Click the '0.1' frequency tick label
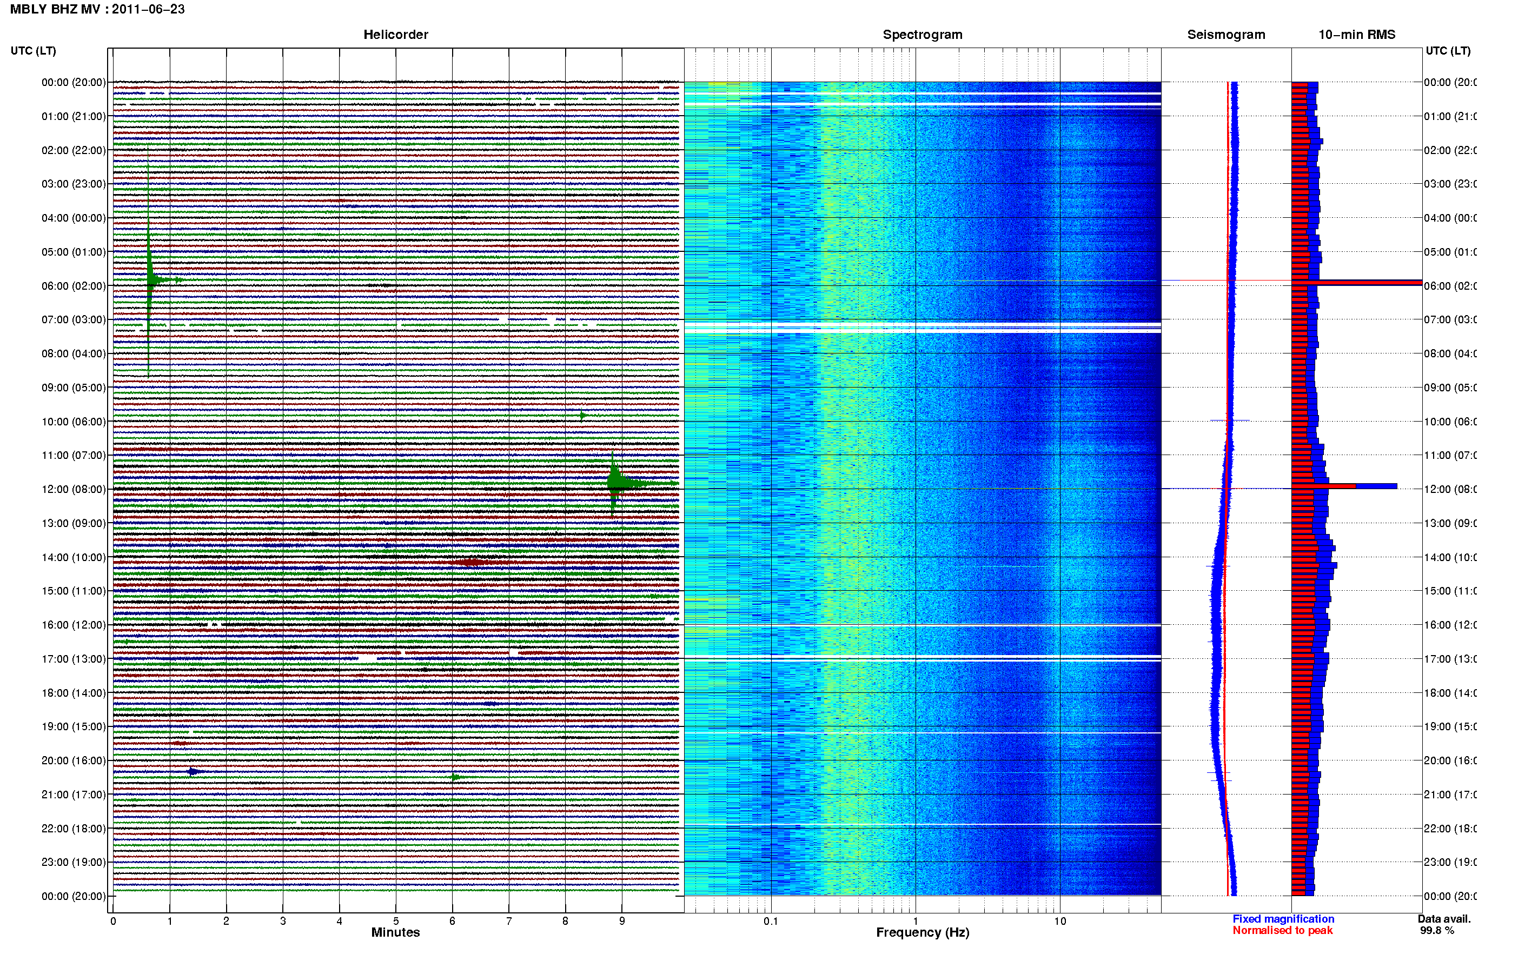 [x=771, y=921]
